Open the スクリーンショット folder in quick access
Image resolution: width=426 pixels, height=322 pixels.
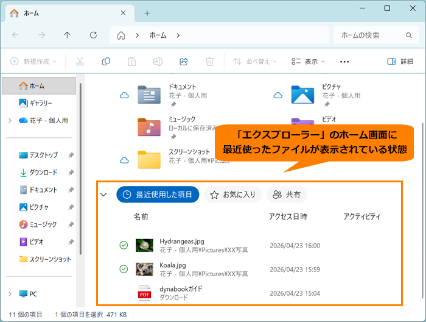pos(149,160)
